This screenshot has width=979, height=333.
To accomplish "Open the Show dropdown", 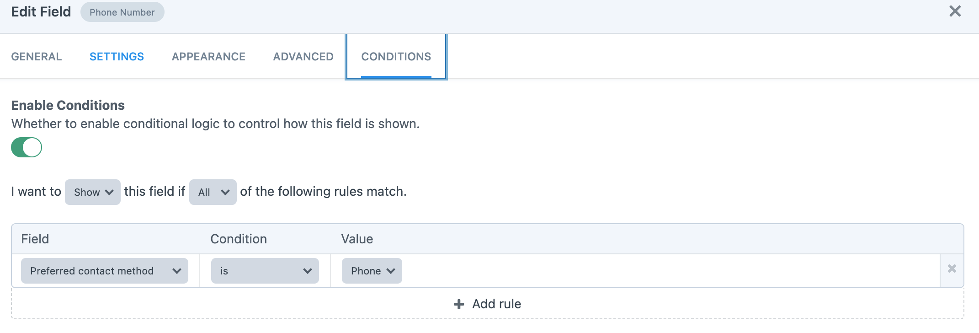I will coord(92,192).
